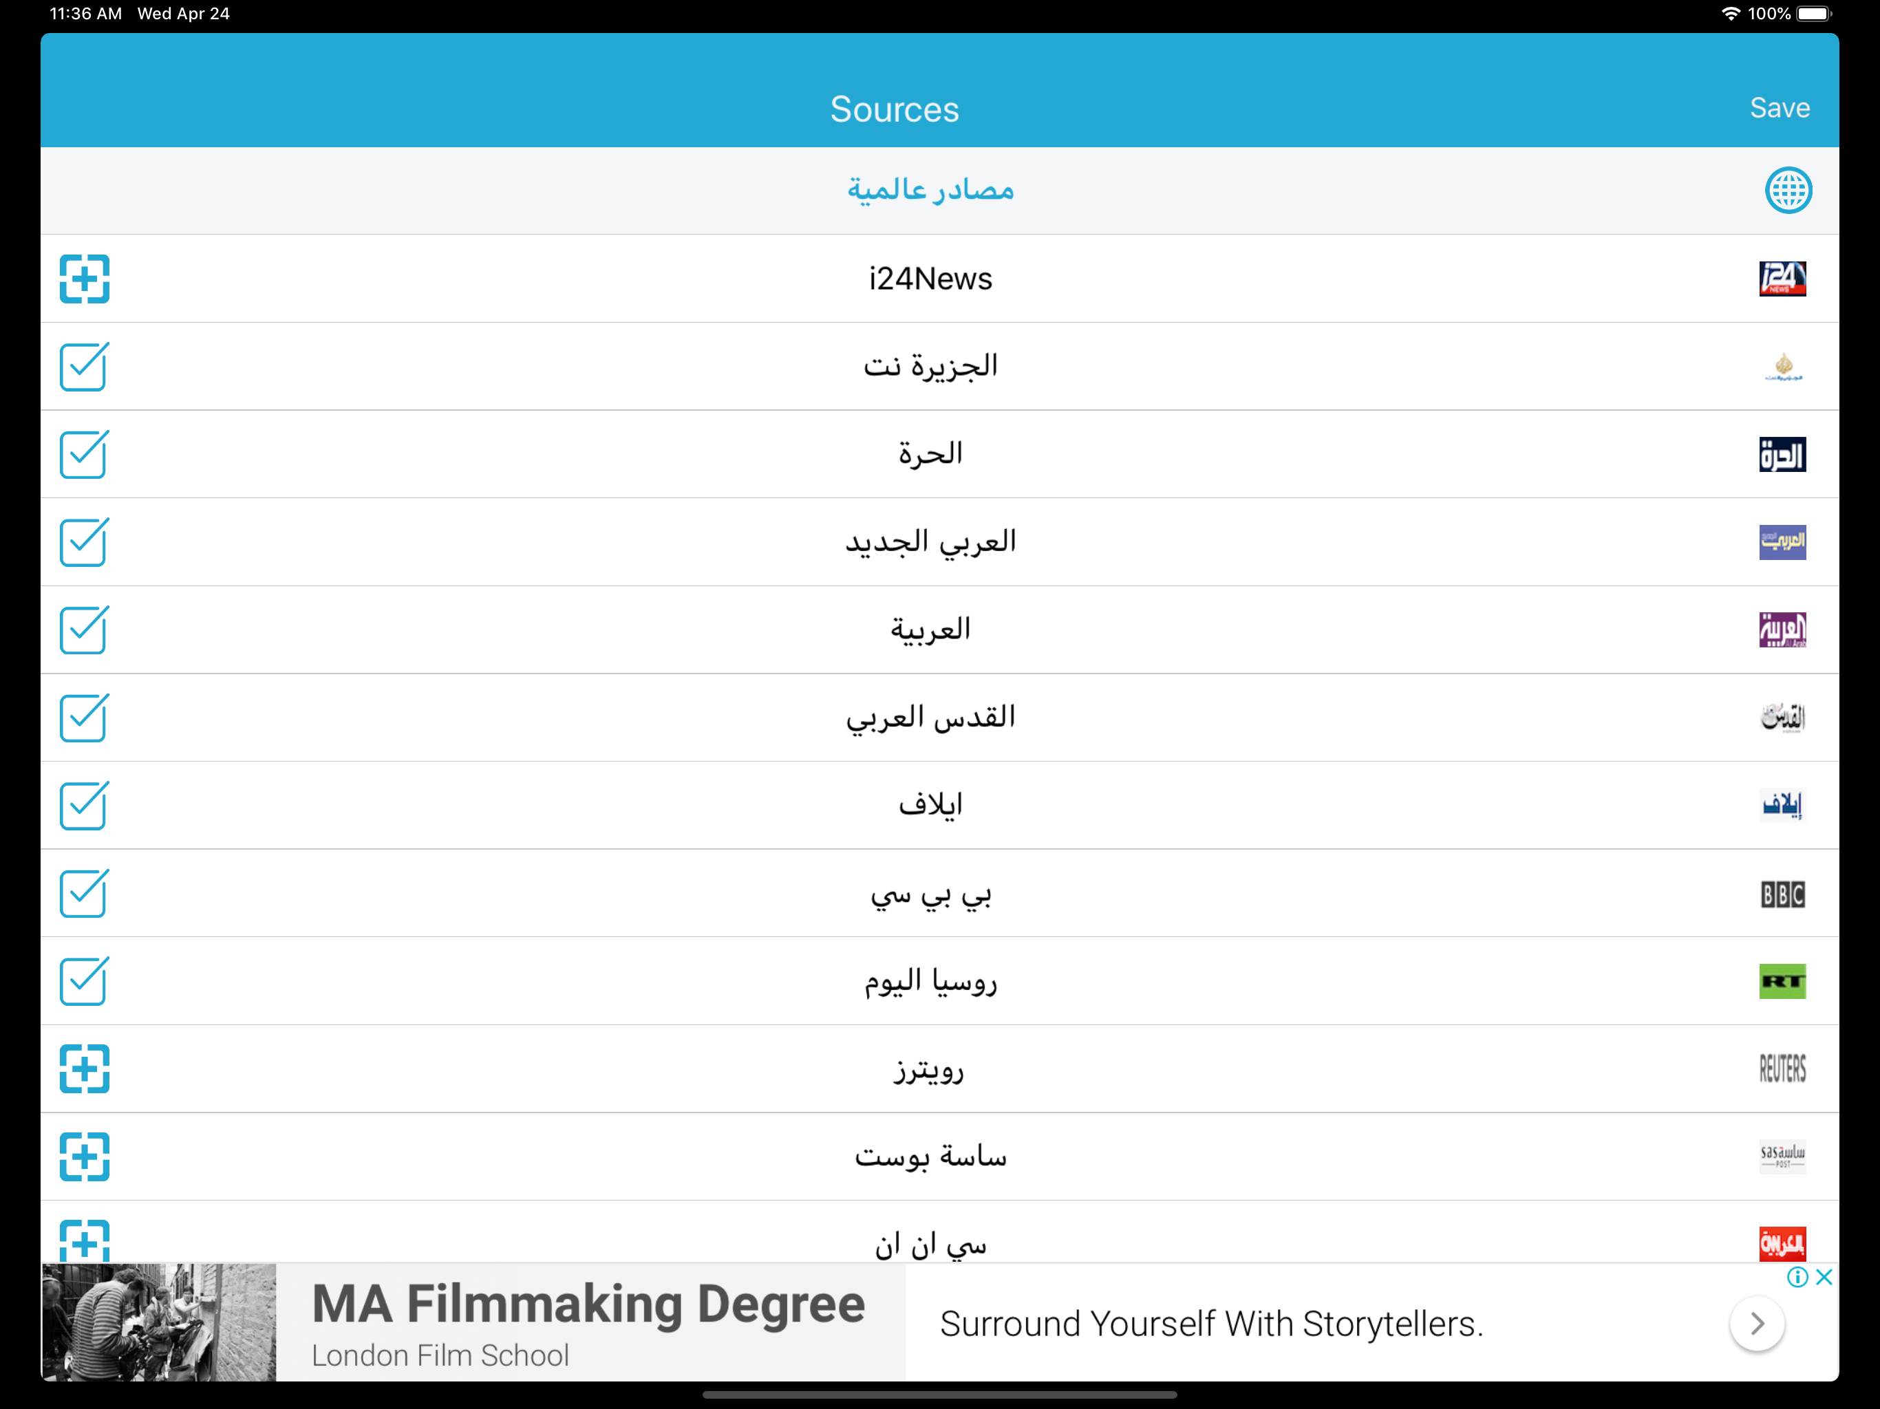The height and width of the screenshot is (1409, 1880).
Task: Tap the 11:36 AM clock
Action: pos(86,14)
